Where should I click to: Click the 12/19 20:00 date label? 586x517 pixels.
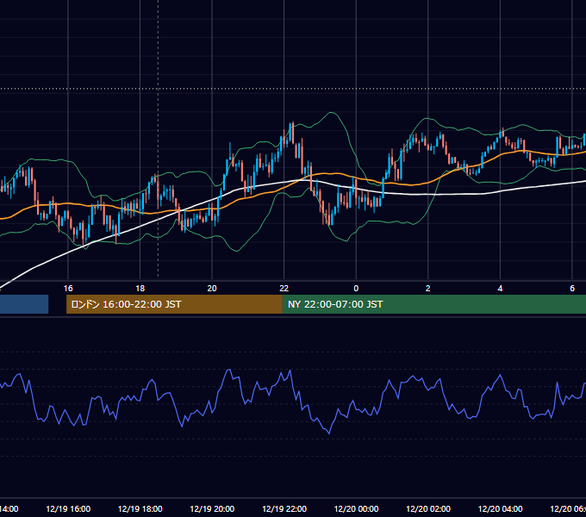pyautogui.click(x=212, y=508)
